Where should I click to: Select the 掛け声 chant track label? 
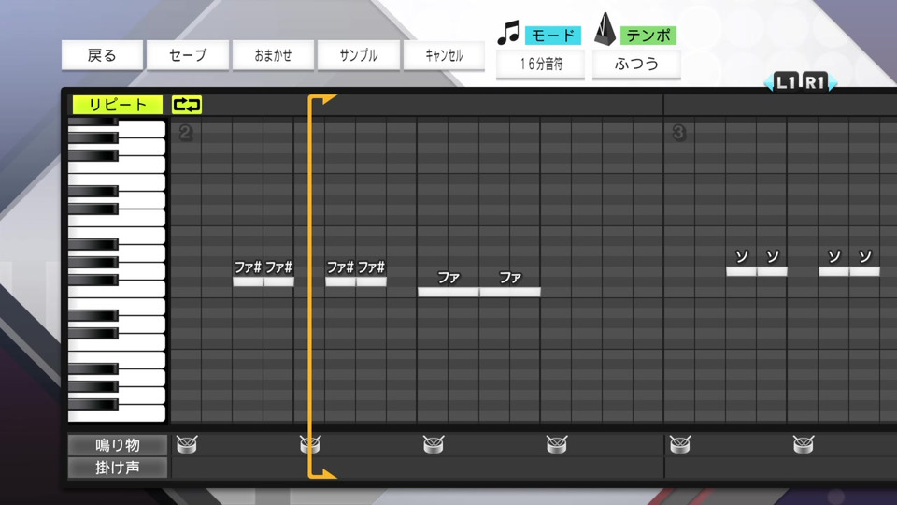coord(118,468)
